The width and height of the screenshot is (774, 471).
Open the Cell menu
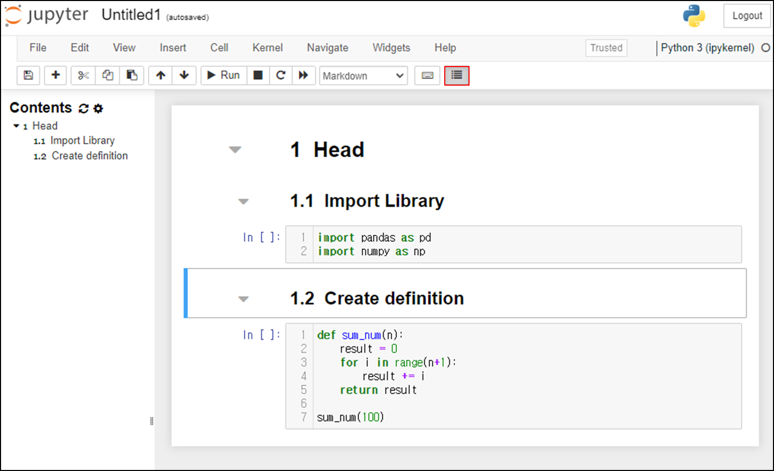[219, 47]
